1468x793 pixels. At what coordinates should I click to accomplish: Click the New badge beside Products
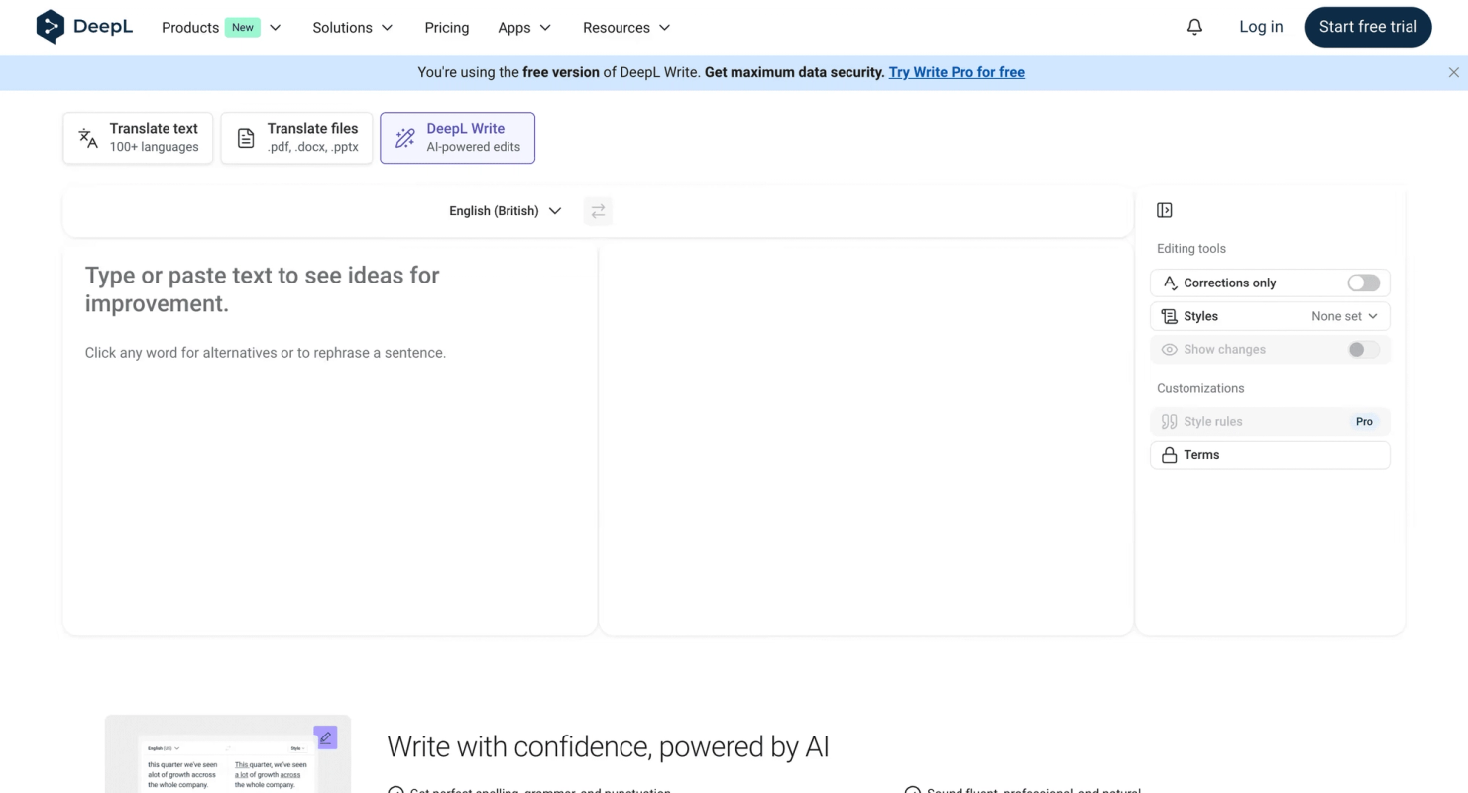(243, 28)
